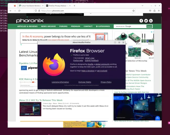The width and height of the screenshot is (170, 135).
Task: Click the Firefox View icon in tab strip
Action: (x=15, y=6)
